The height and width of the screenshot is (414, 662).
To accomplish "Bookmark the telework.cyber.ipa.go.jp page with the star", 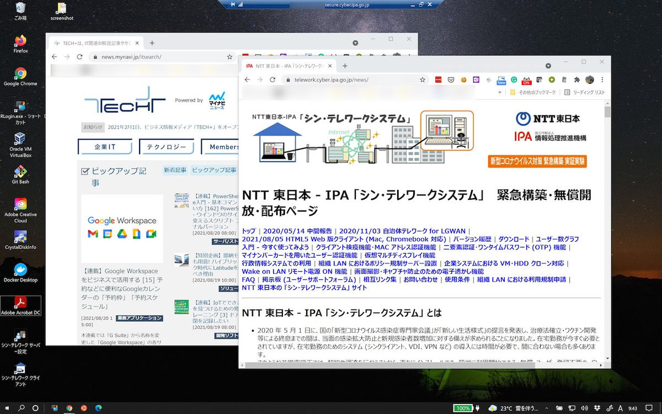I will click(x=423, y=79).
